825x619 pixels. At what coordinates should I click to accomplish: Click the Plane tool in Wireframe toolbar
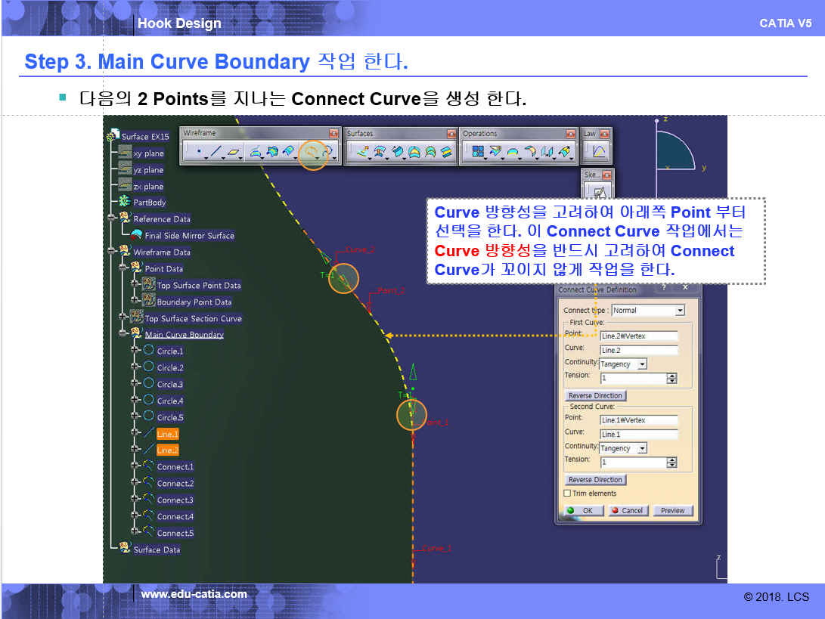click(x=234, y=152)
